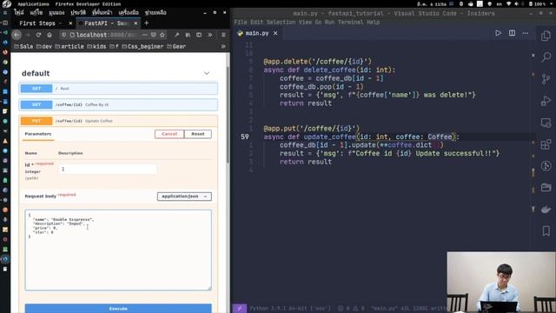Open the kids bookmarks folder
Screen dimensions: 556x313
pyautogui.click(x=96, y=46)
